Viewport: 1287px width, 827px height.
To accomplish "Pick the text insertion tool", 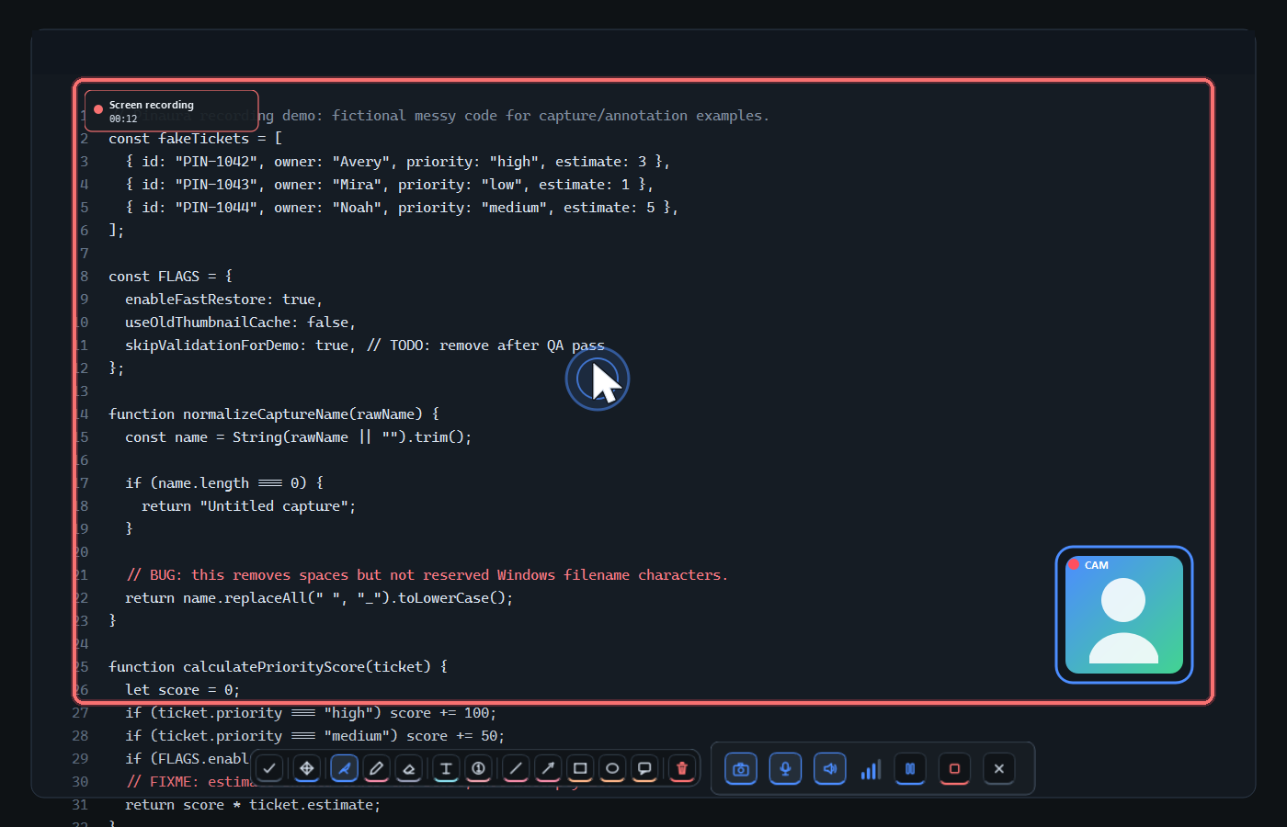I will pos(446,768).
